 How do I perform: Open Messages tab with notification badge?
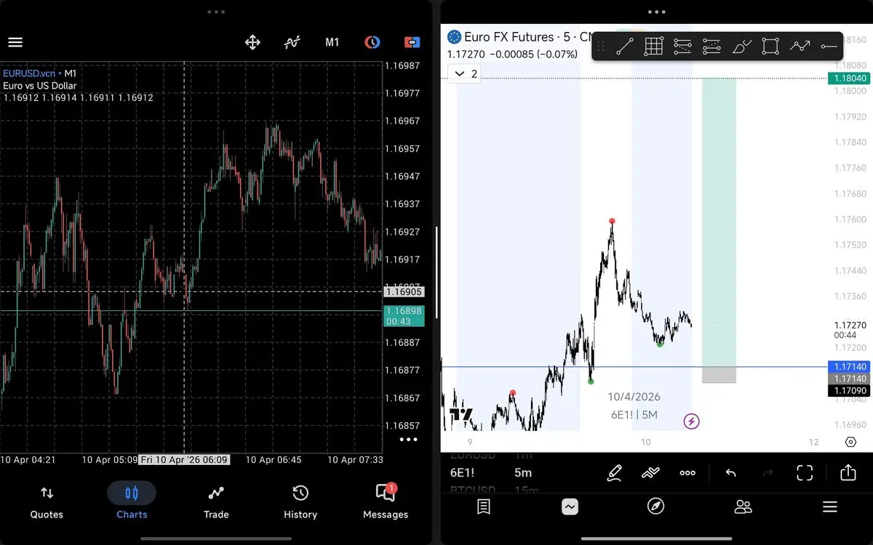coord(386,503)
